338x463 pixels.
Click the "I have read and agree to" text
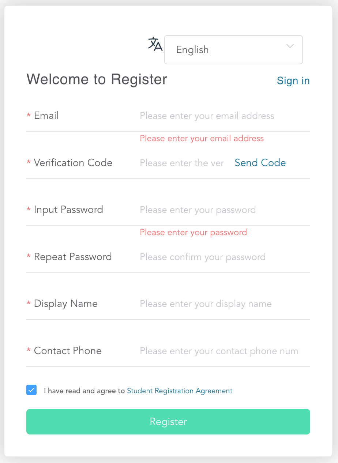point(84,391)
